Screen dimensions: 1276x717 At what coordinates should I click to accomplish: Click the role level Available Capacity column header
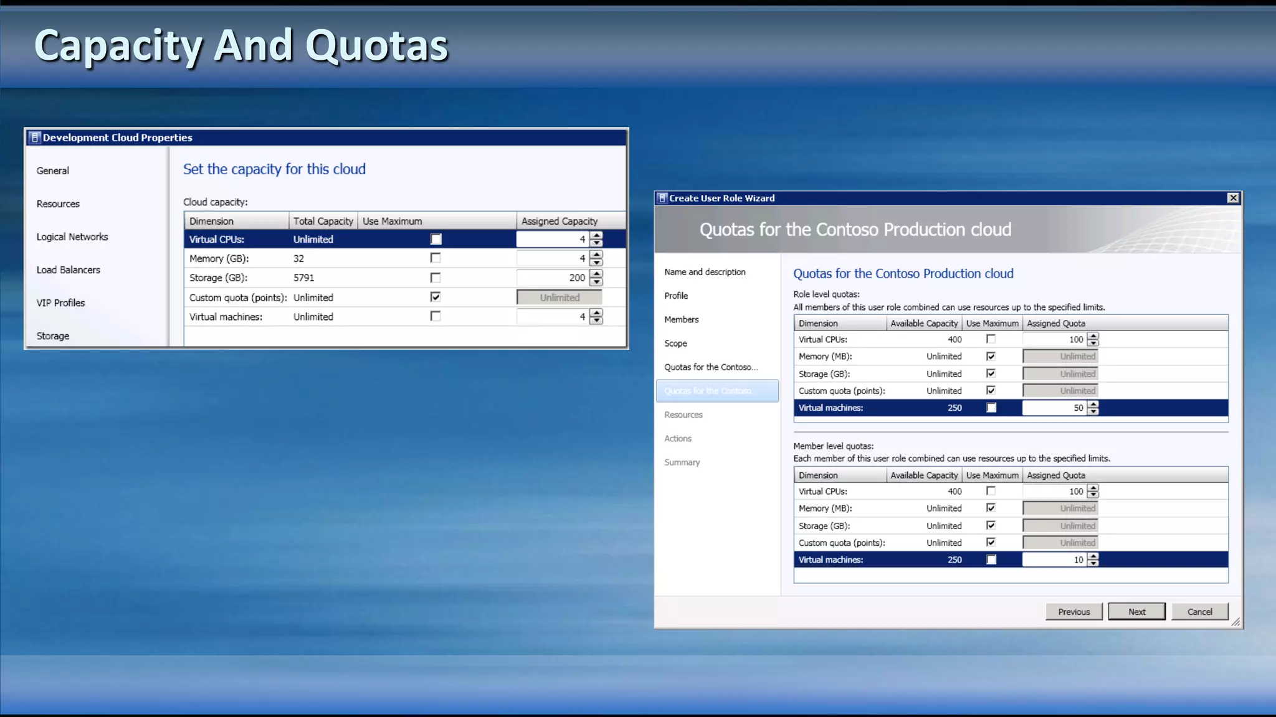click(x=924, y=323)
